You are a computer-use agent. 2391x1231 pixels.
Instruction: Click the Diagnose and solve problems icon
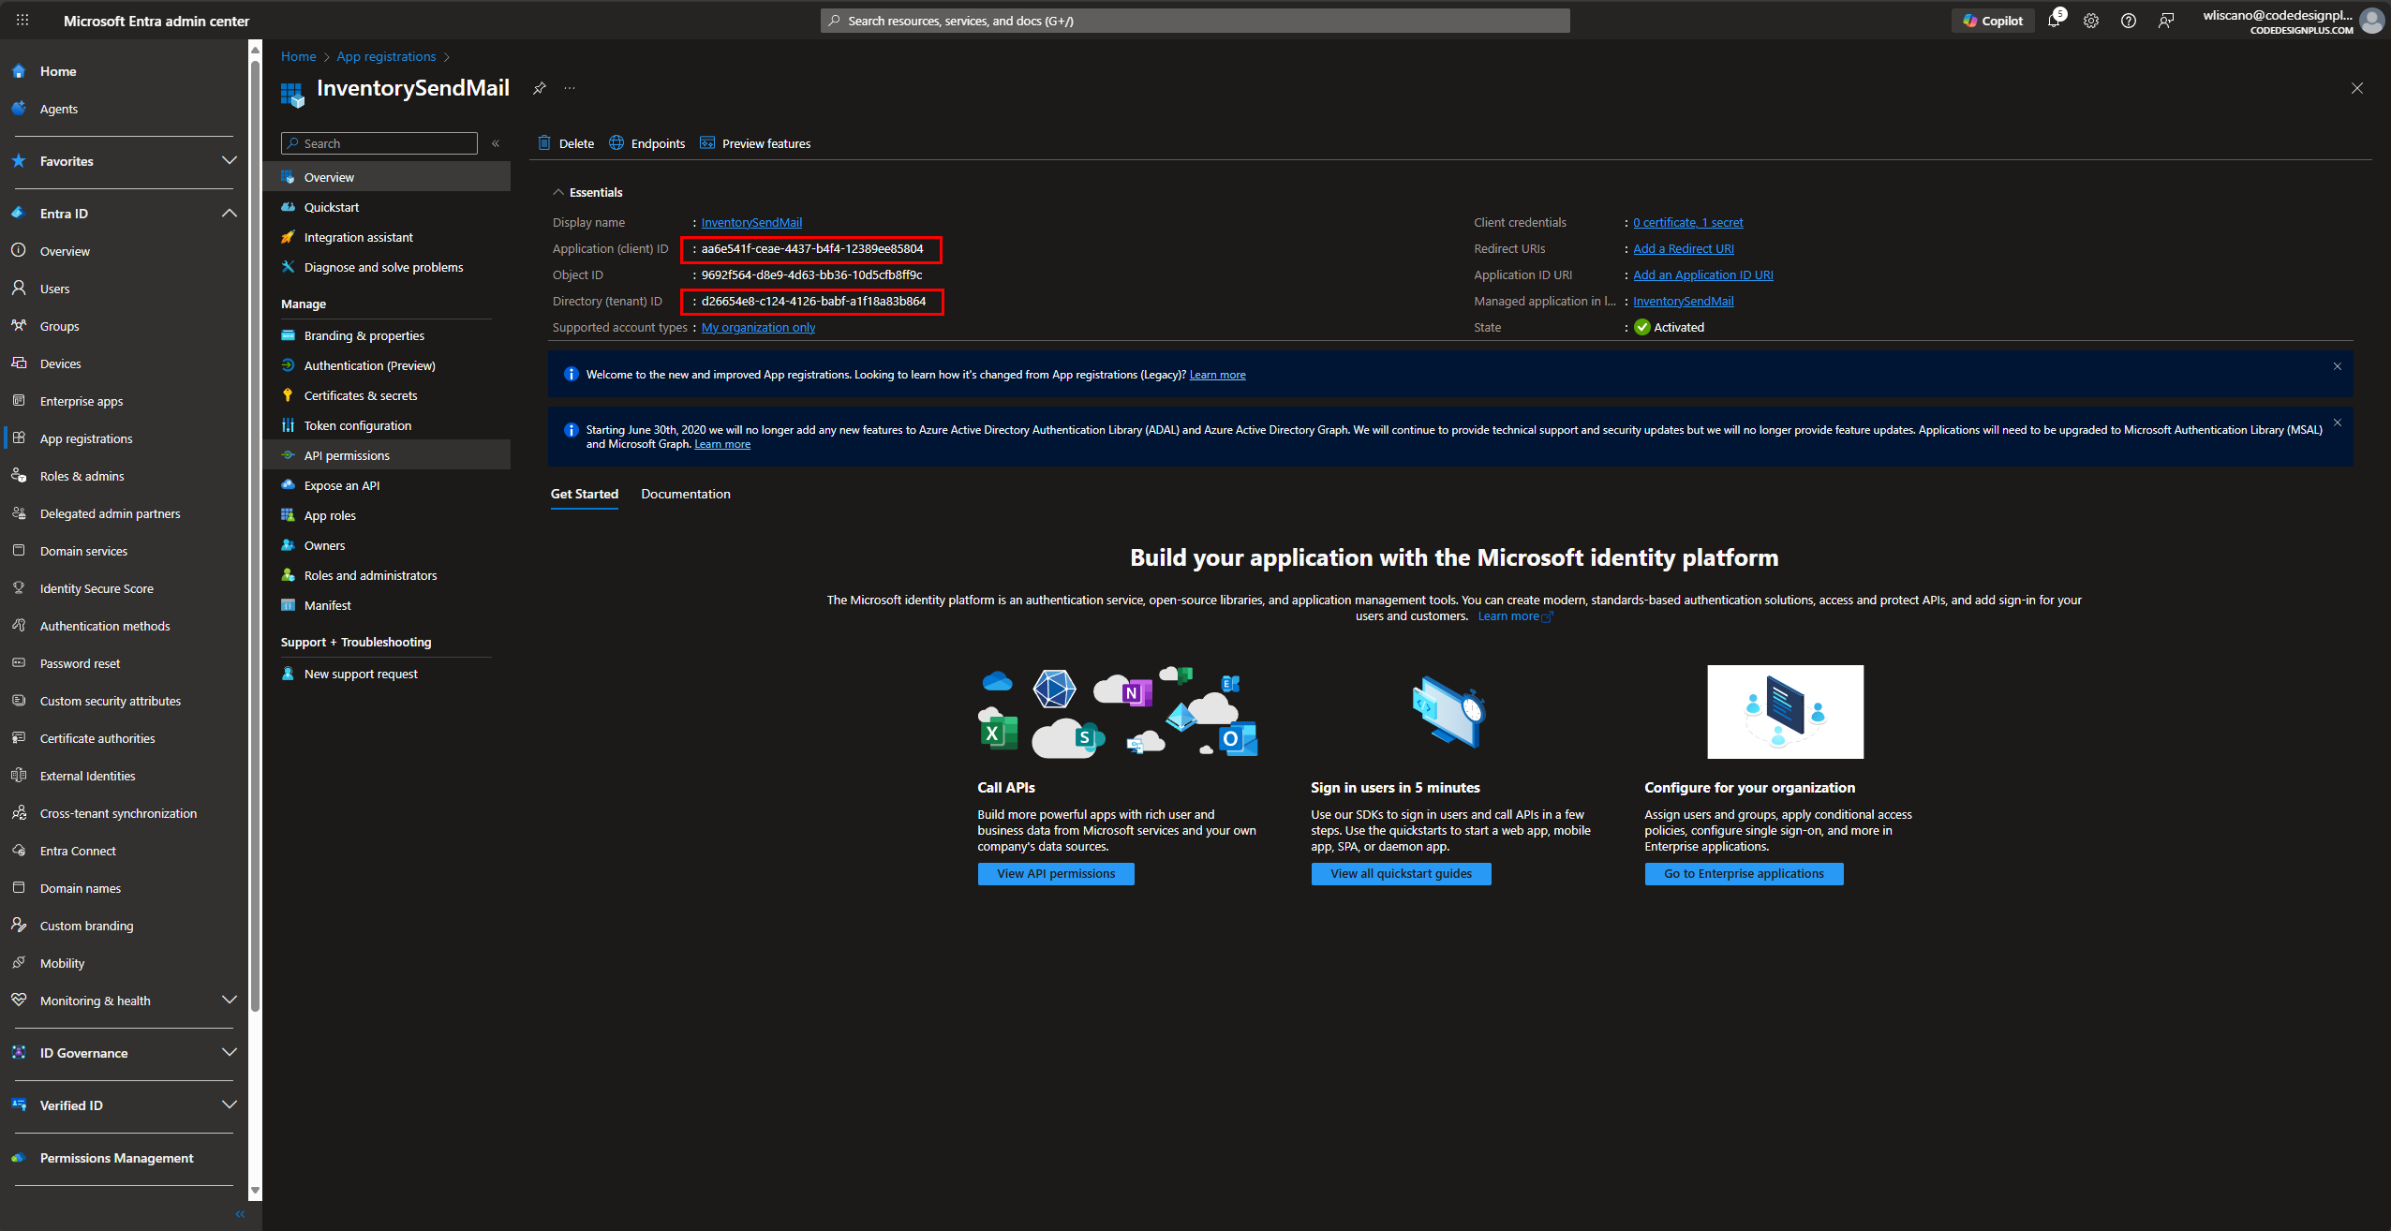click(289, 267)
